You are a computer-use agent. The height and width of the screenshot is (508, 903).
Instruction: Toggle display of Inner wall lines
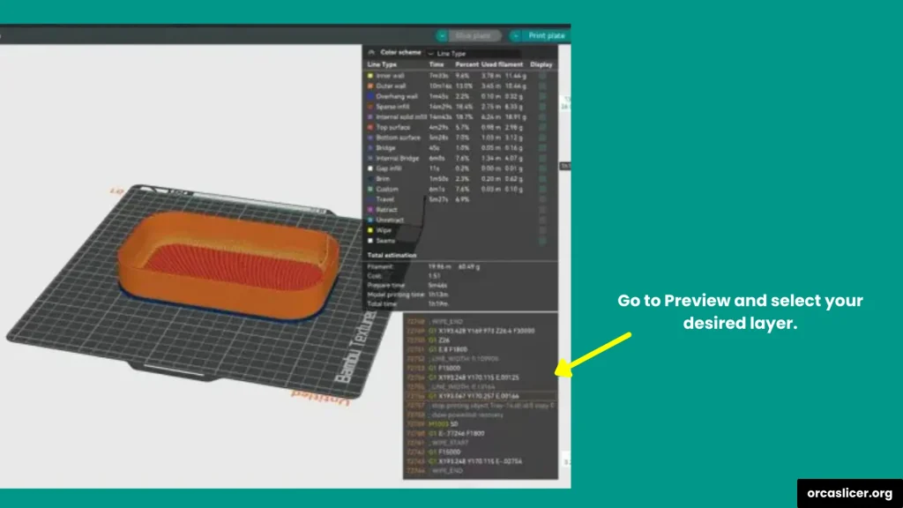(542, 76)
